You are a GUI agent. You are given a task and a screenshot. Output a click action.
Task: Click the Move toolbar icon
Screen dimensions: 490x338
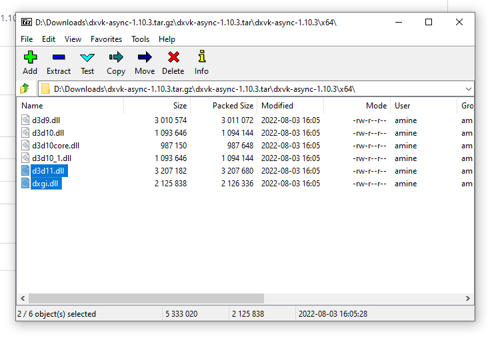[145, 58]
